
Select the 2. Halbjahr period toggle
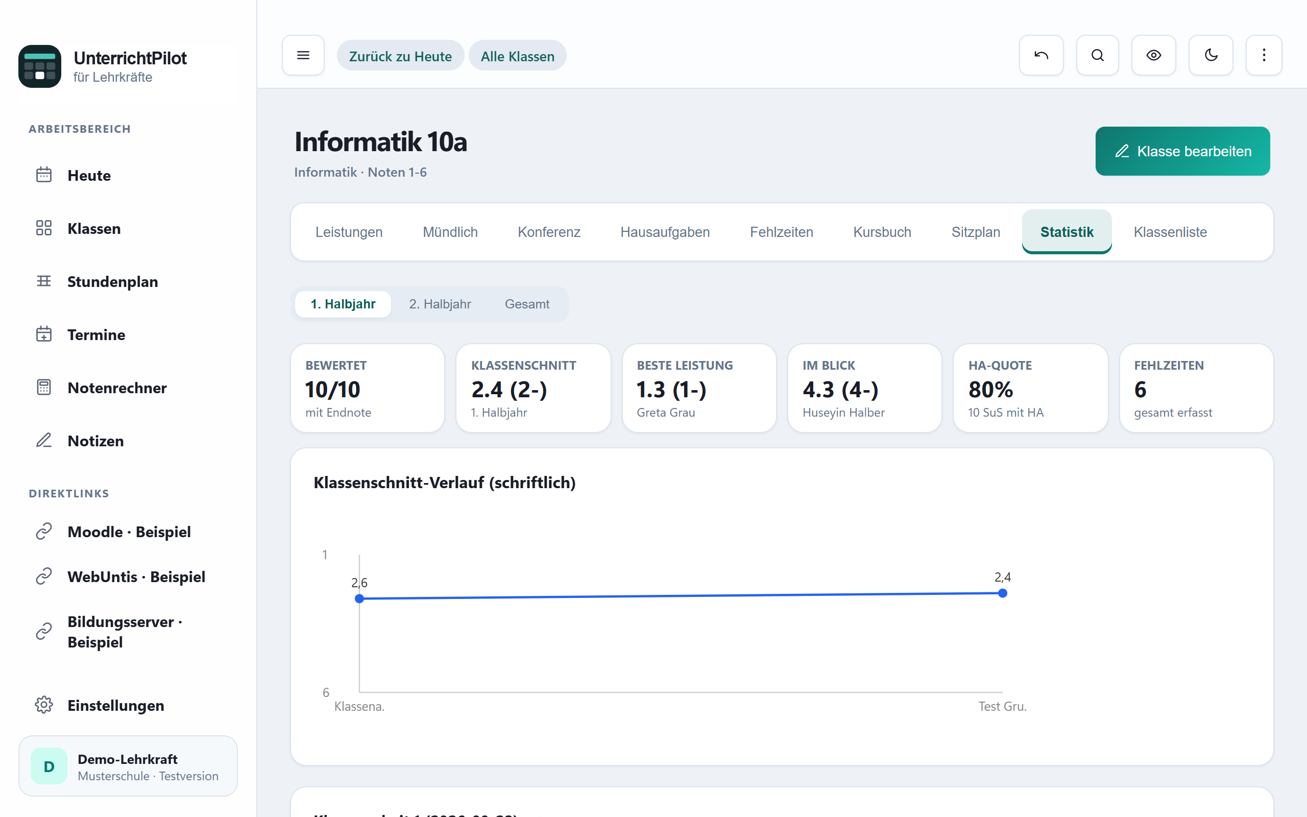coord(440,304)
